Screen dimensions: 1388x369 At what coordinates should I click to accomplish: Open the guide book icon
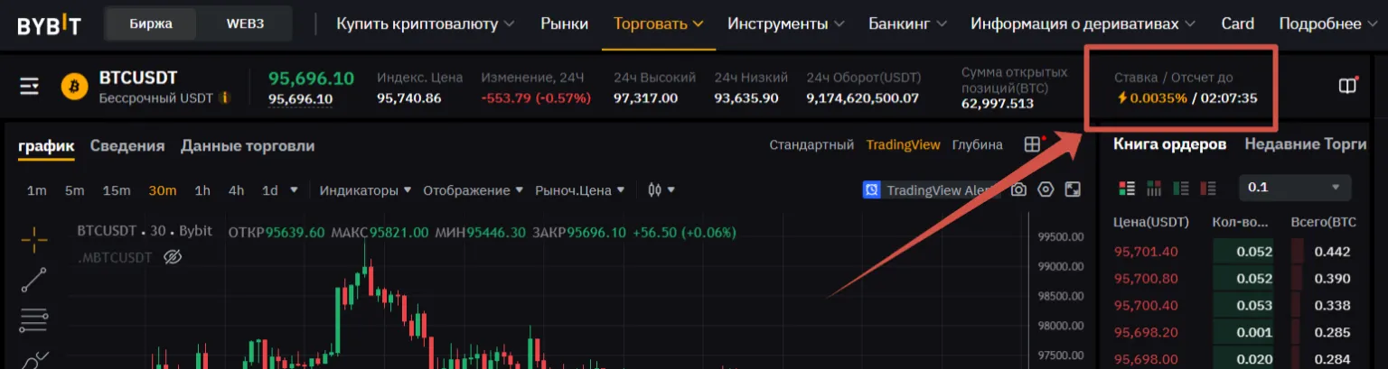click(x=1347, y=87)
